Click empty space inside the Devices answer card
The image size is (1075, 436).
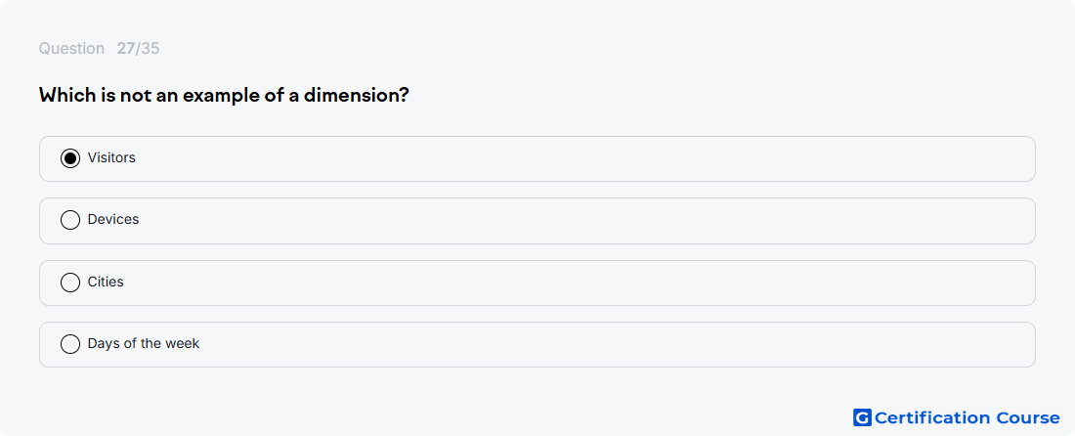point(582,221)
